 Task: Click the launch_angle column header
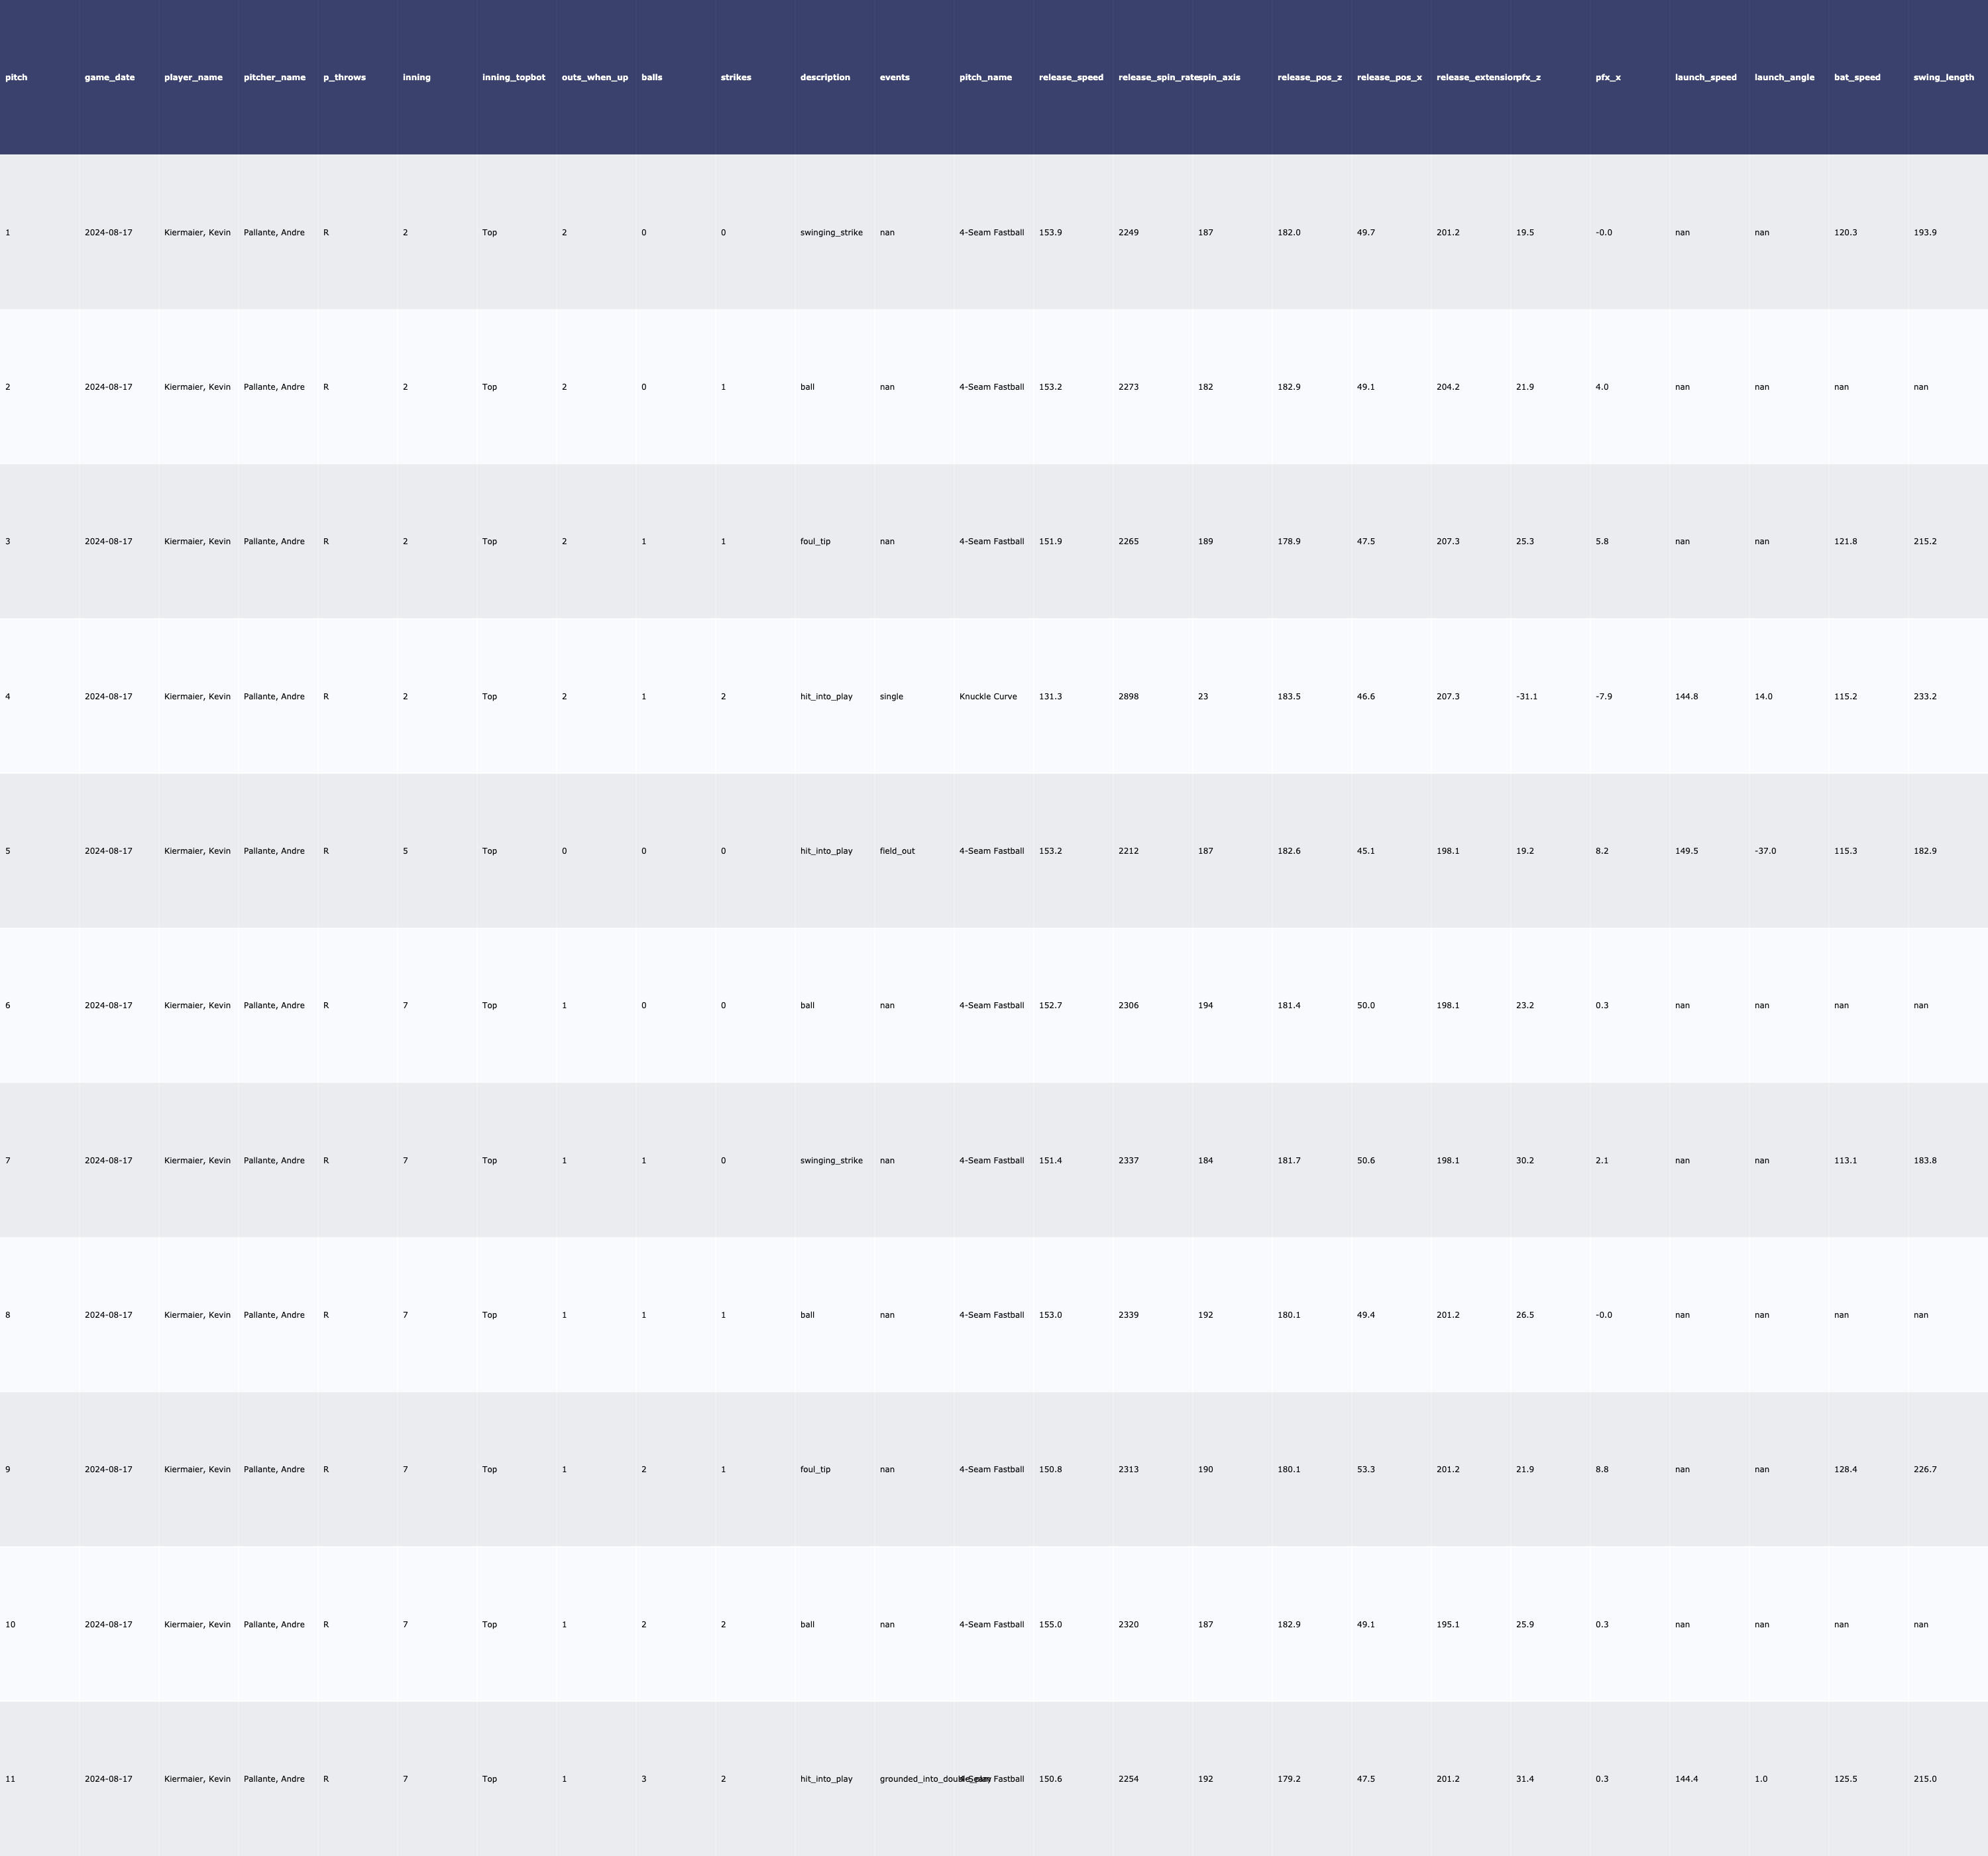pos(1784,77)
